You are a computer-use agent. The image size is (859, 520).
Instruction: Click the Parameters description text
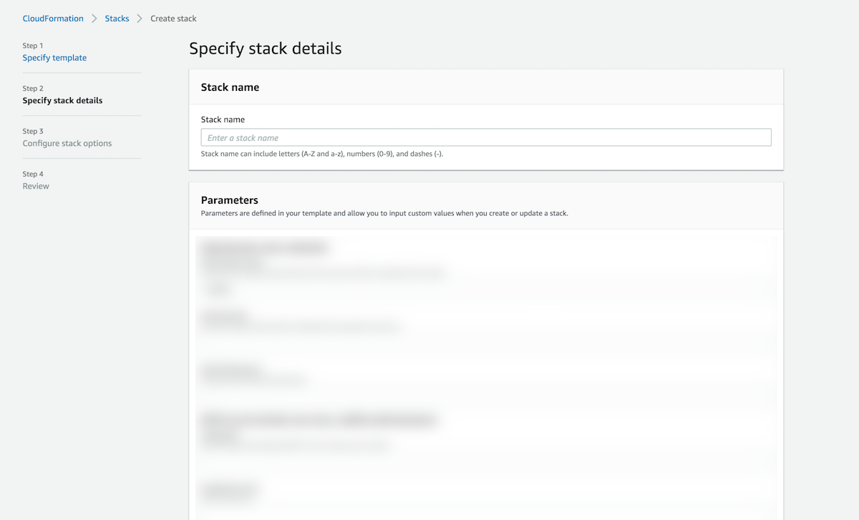click(384, 213)
